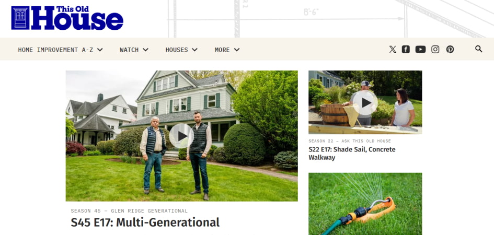Screen dimensions: 494x235
Task: Open the lawn sprinkler article thumbnail
Action: (365, 204)
